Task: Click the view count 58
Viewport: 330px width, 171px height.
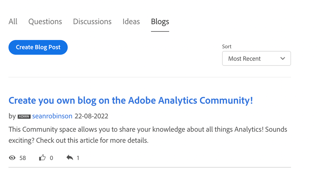Action: pos(22,158)
